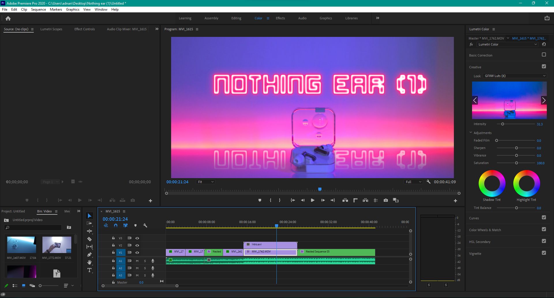The width and height of the screenshot is (554, 298).
Task: Open the Markers menu
Action: coord(56,9)
